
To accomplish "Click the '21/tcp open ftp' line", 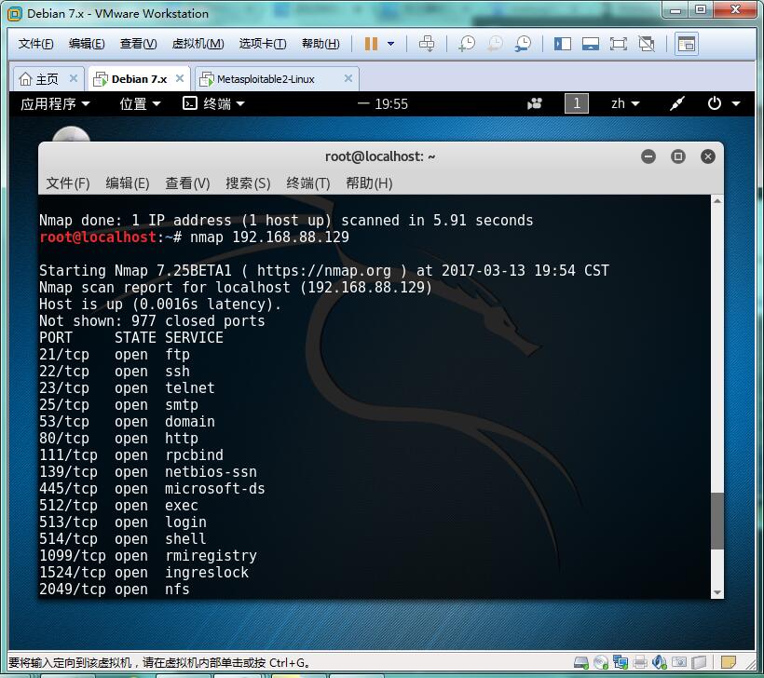I will click(x=115, y=355).
